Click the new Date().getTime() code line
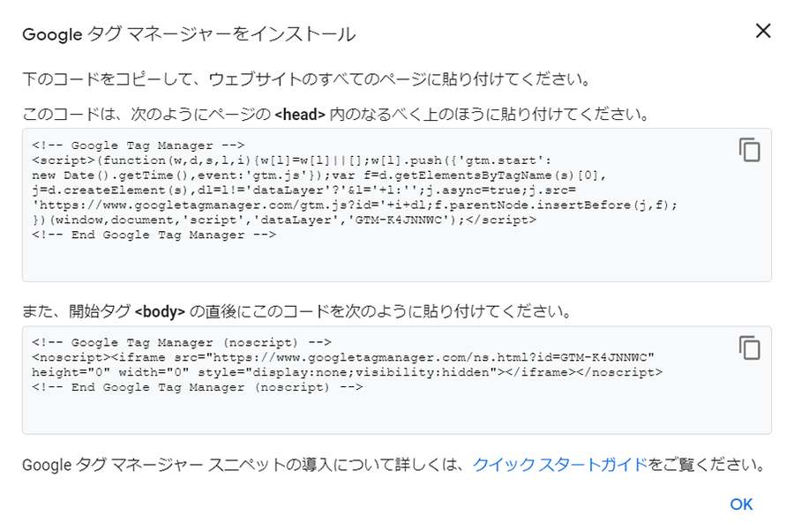This screenshot has height=530, width=794. point(319,175)
